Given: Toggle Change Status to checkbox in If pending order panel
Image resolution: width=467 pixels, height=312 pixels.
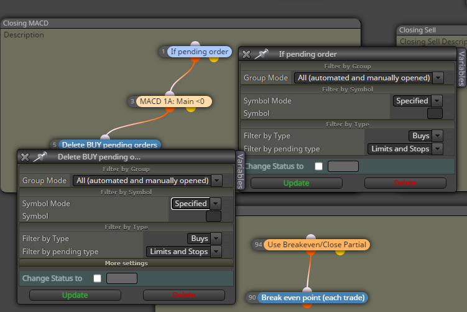Looking at the screenshot, I should (x=318, y=166).
